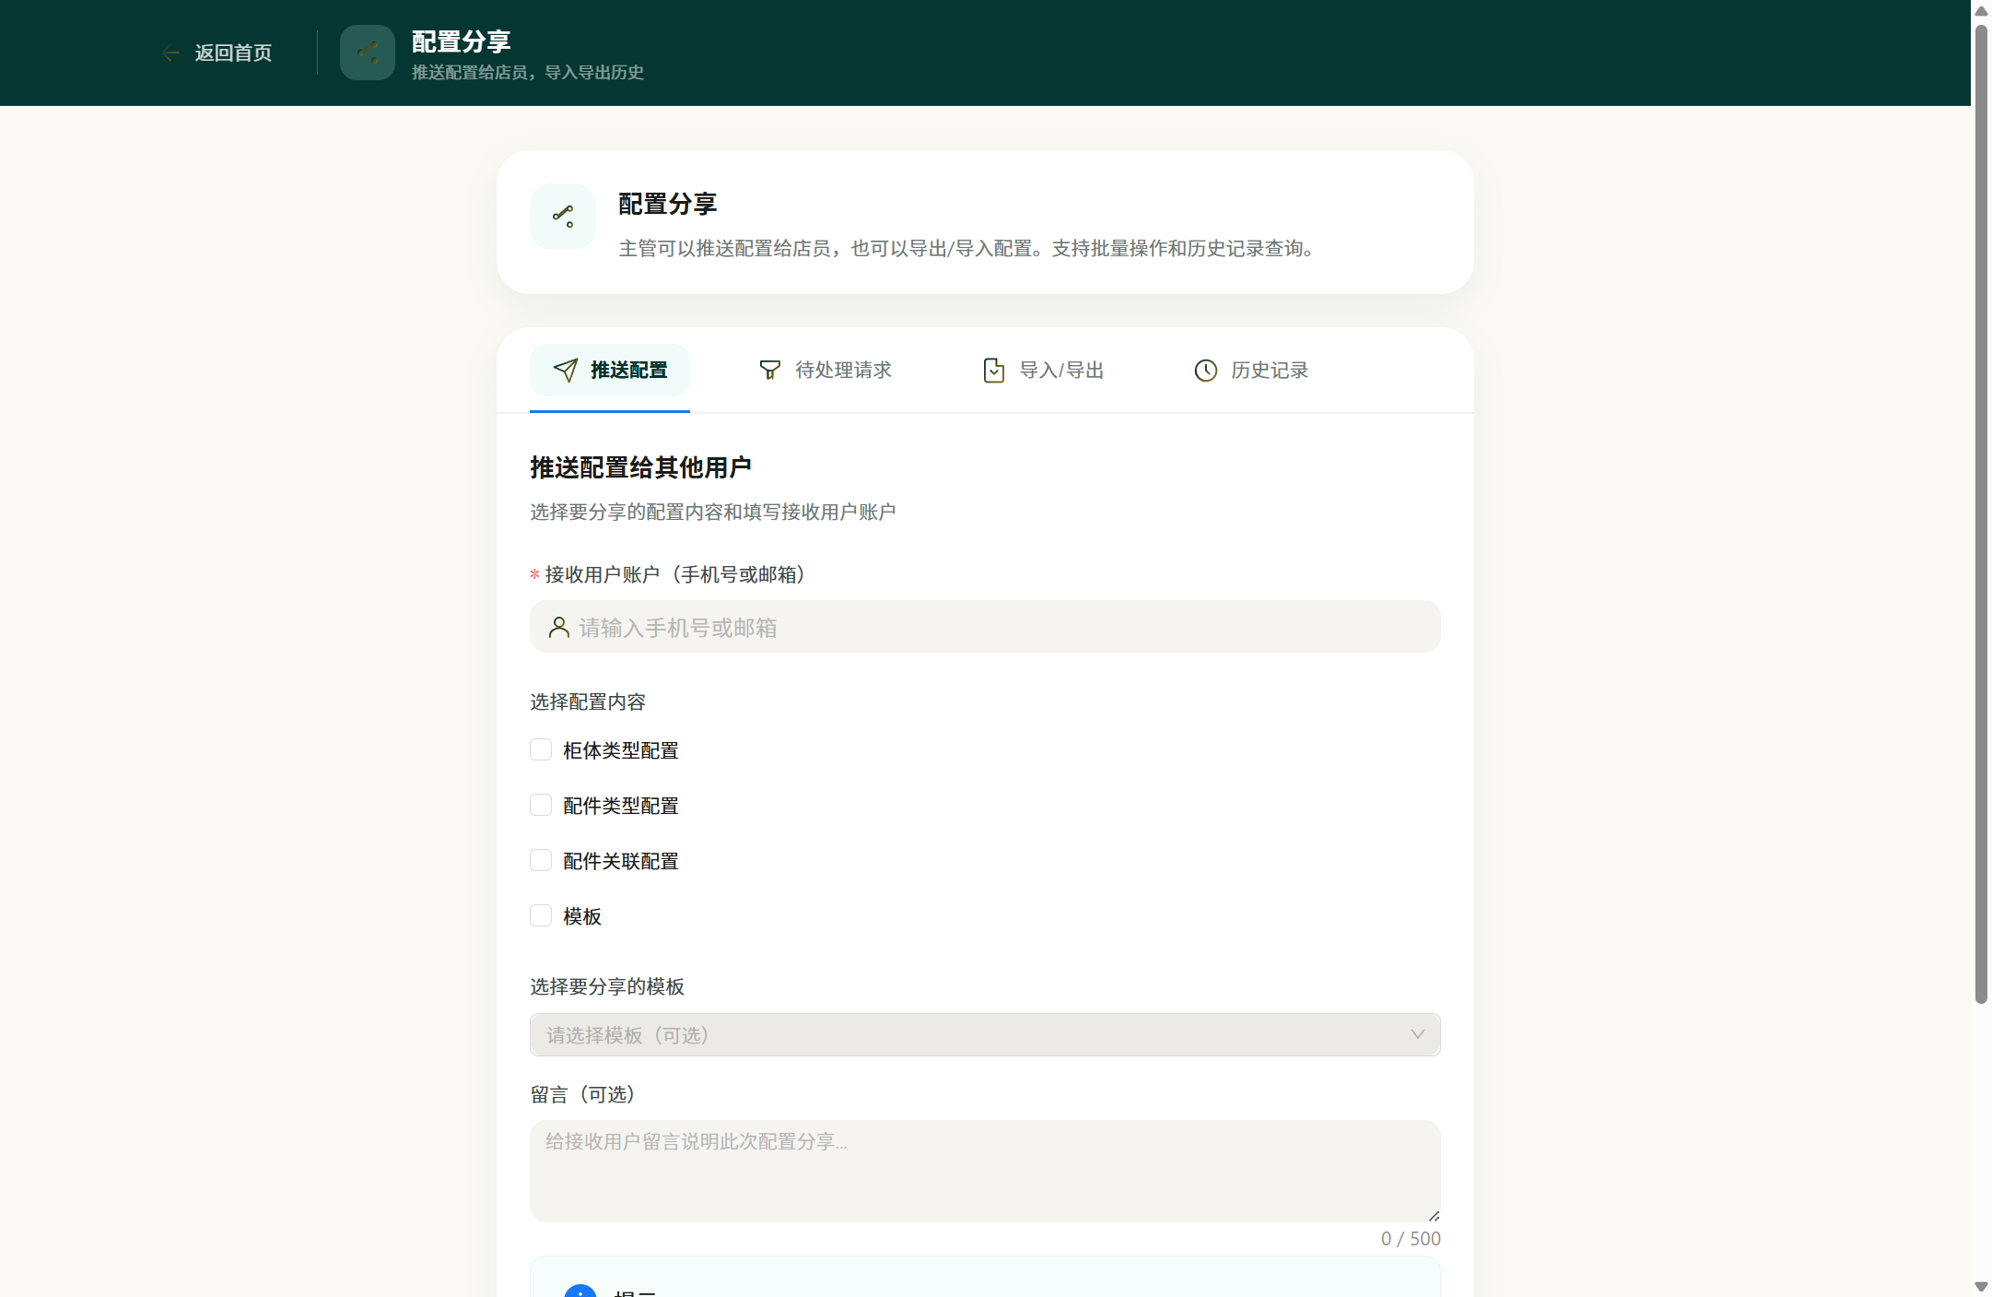Check the 配件类型配置 checkbox
The width and height of the screenshot is (1992, 1297).
[x=541, y=806]
